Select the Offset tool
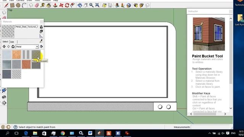244x137 pixels. click(73, 5)
